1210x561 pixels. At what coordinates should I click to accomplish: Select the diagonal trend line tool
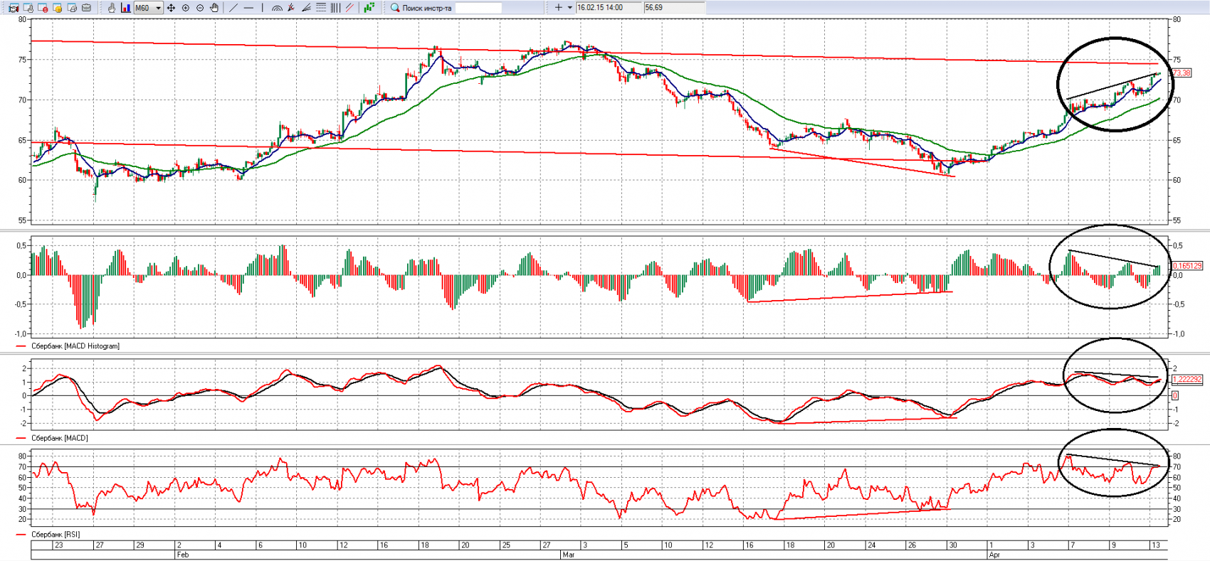(x=233, y=8)
